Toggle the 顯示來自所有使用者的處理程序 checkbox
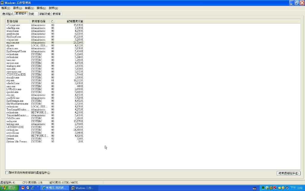Viewport: 305px width, 191px height. [x=7, y=173]
